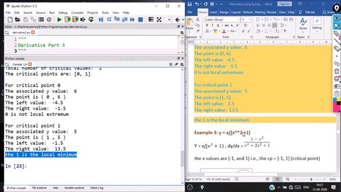Start debugging with the Debug file icon
Screen dimensions: 341x192
point(101,20)
